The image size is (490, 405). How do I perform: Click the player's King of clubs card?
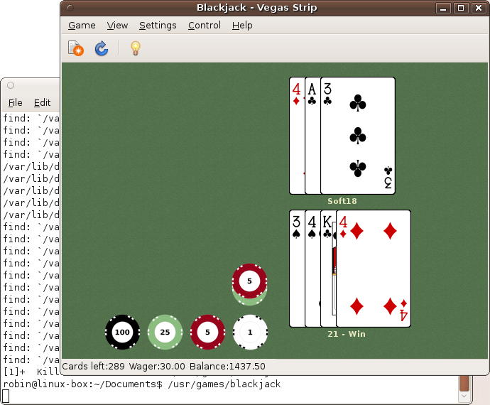pyautogui.click(x=328, y=269)
